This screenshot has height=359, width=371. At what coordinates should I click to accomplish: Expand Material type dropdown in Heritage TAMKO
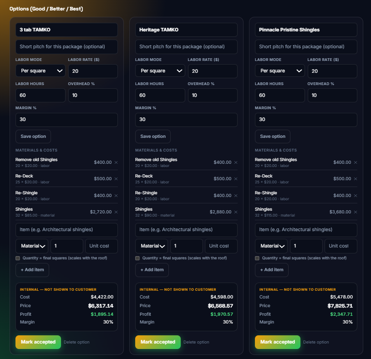tap(152, 246)
